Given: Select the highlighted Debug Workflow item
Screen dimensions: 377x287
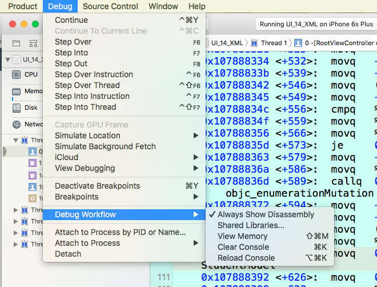Looking at the screenshot, I should tap(124, 214).
